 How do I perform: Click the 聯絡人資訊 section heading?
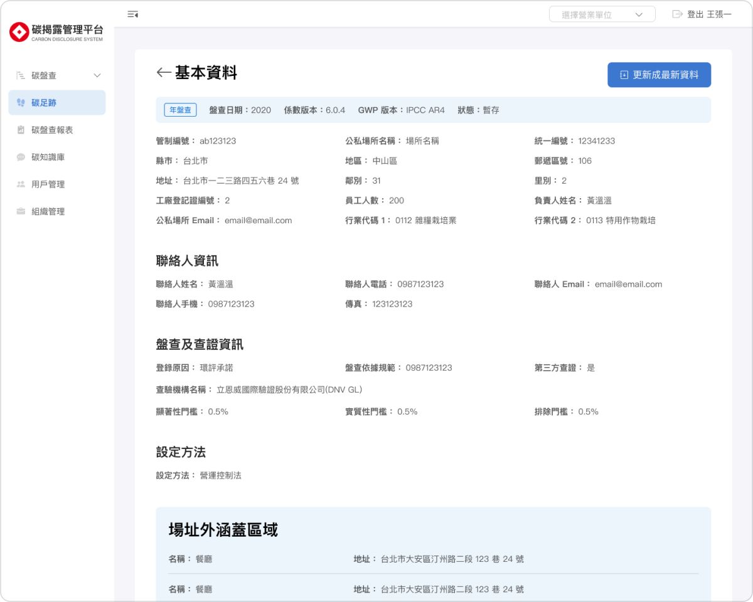187,261
